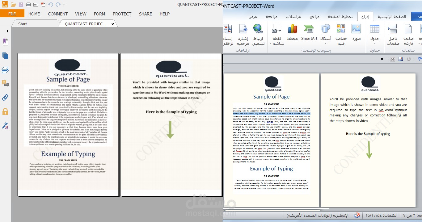This screenshot has width=422, height=222.
Task: Open the Layers panel in PDF sidebar
Action: point(5,70)
